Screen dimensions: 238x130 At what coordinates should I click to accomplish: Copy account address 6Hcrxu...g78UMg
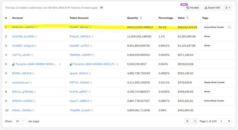pos(35,92)
